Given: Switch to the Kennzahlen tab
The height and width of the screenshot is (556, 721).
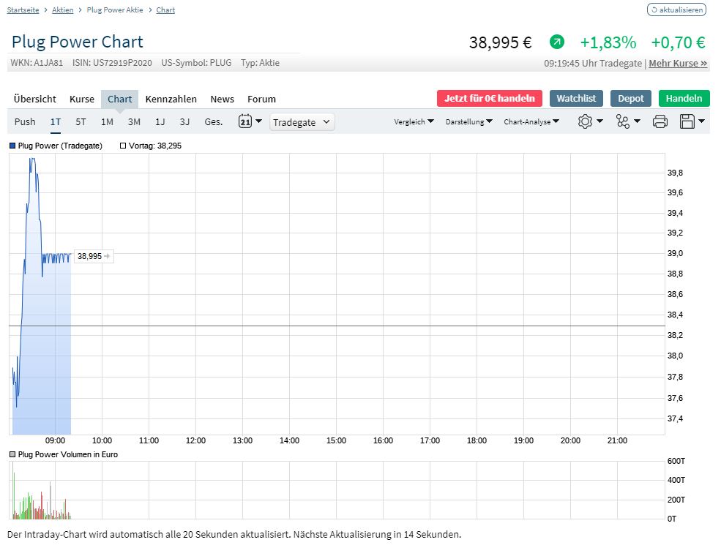Looking at the screenshot, I should point(171,99).
